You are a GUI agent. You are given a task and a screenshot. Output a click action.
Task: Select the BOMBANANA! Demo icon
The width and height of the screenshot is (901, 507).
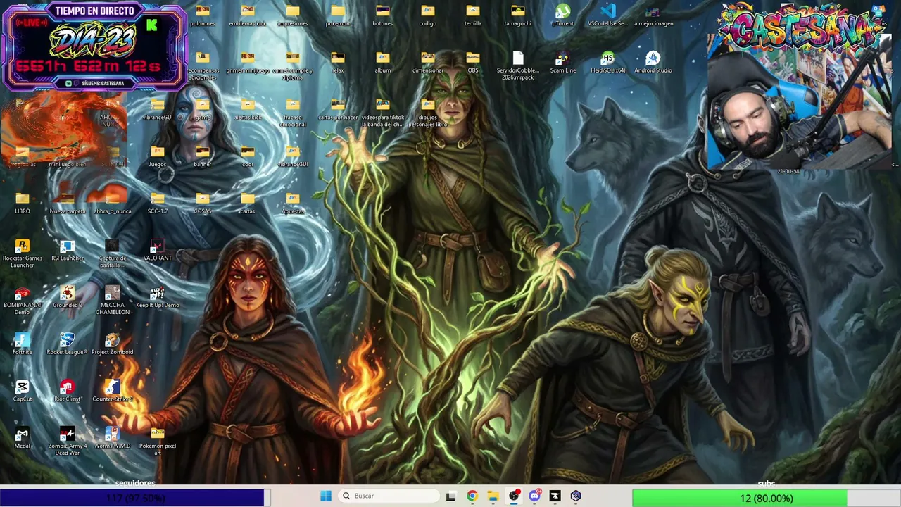(x=23, y=301)
